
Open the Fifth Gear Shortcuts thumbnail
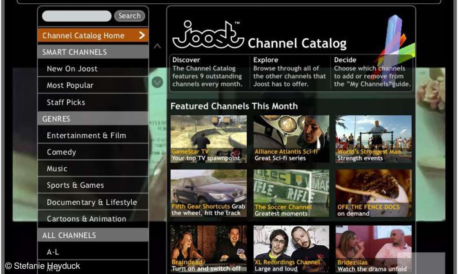point(208,193)
